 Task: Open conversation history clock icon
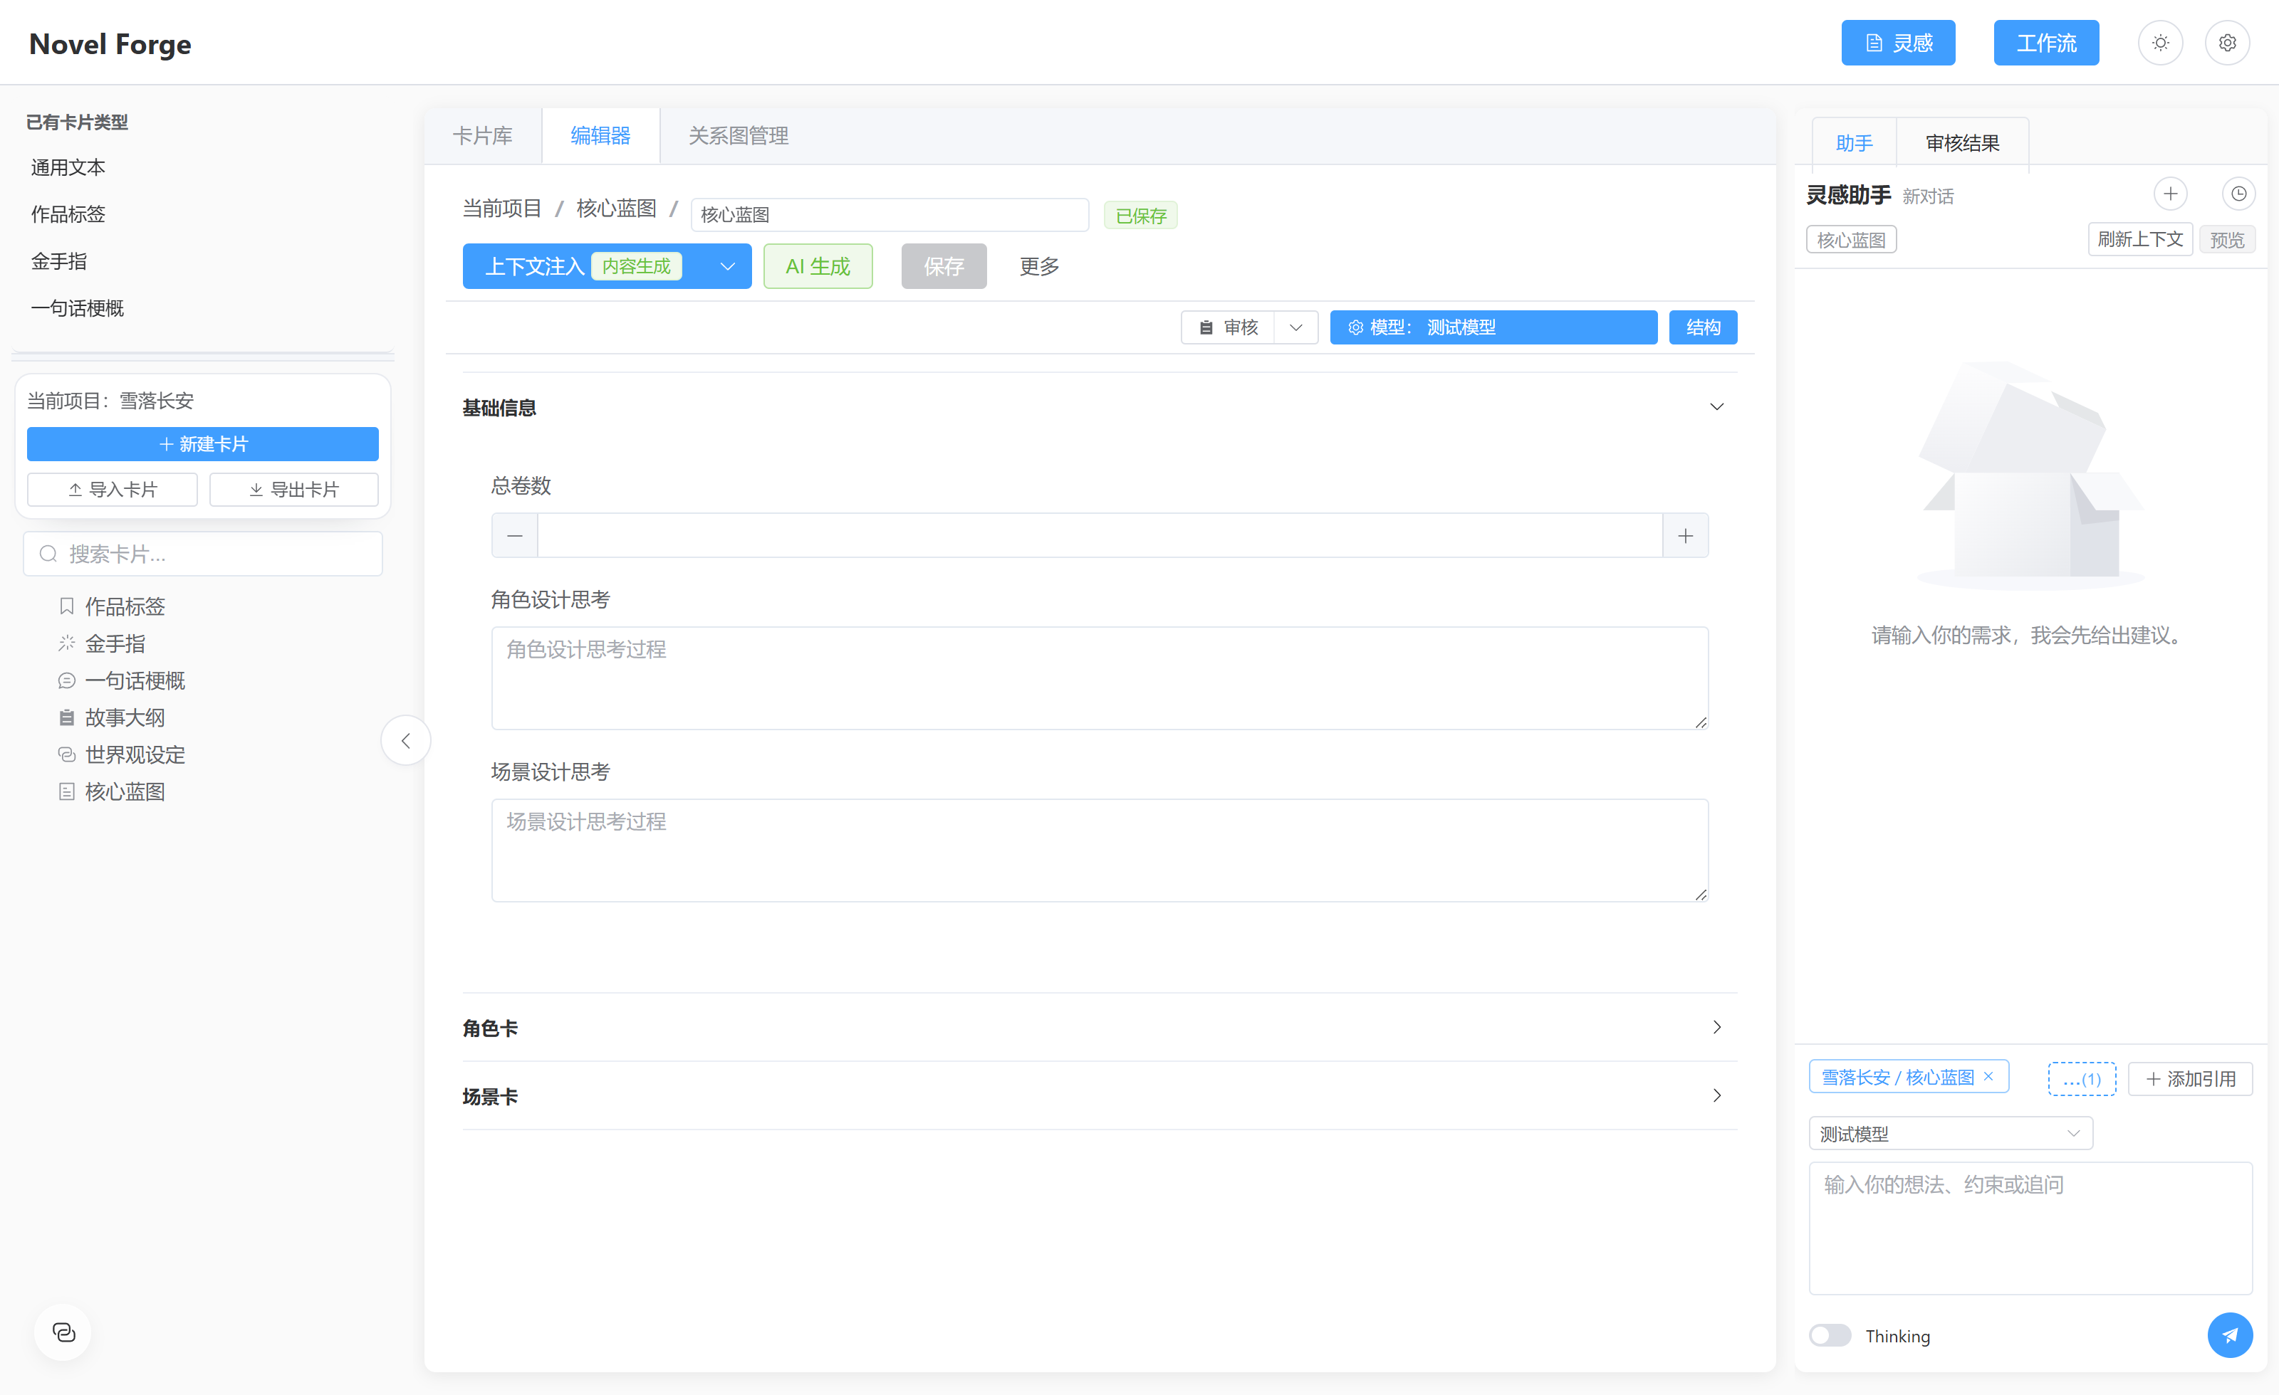tap(2238, 193)
